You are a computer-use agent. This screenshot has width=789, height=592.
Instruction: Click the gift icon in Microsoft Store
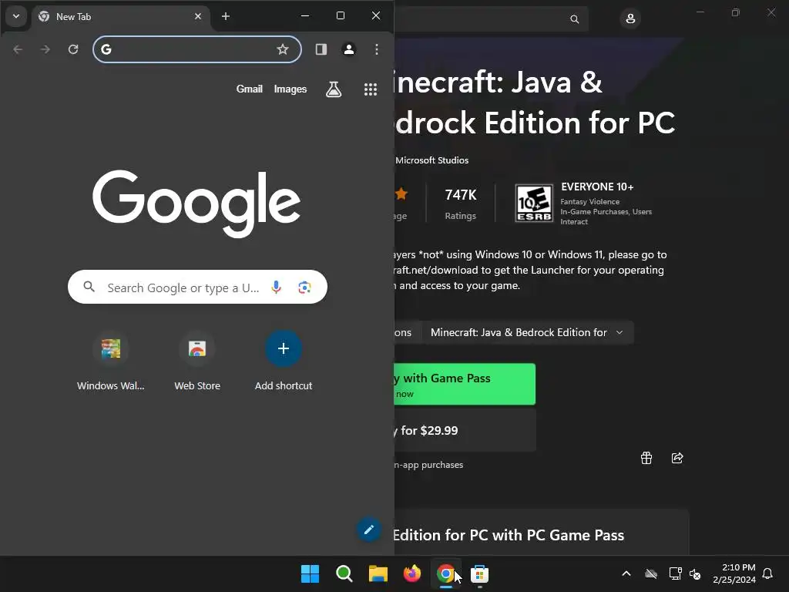[x=646, y=458]
